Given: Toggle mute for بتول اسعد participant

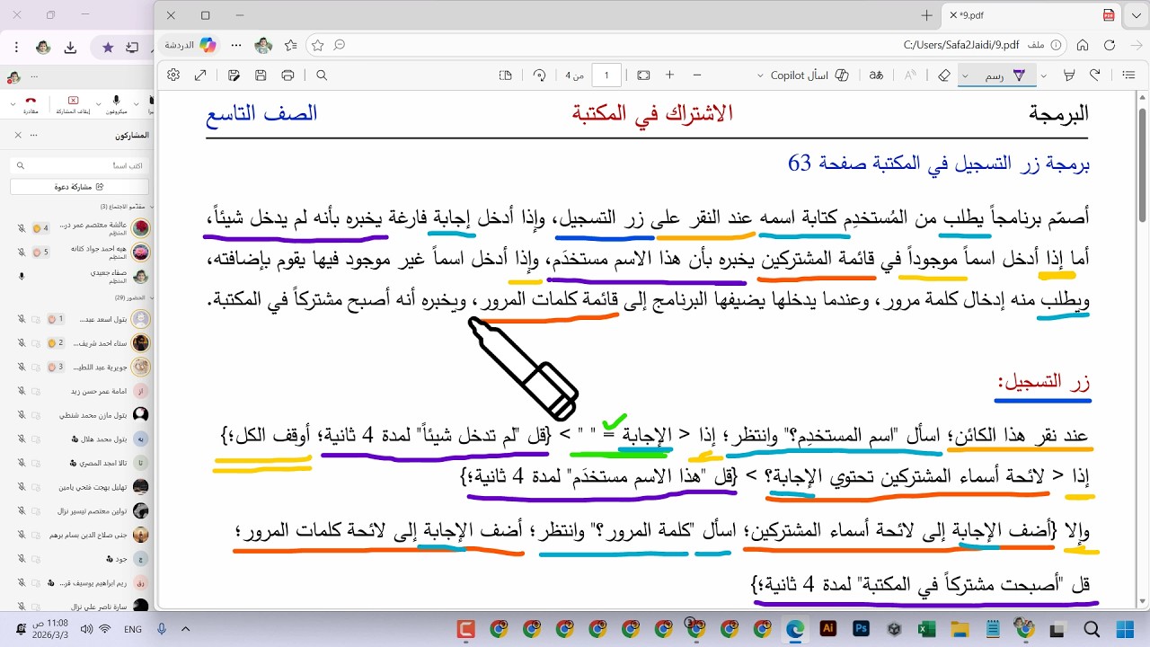Looking at the screenshot, I should point(21,319).
